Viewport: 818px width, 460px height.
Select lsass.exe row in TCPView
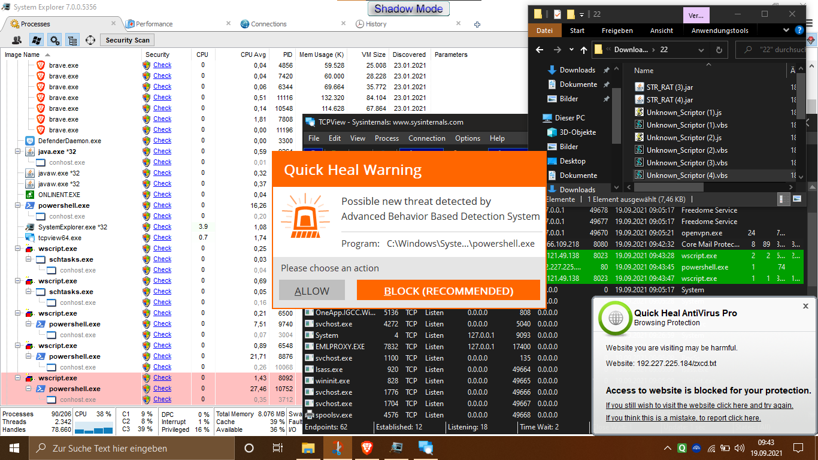point(431,370)
